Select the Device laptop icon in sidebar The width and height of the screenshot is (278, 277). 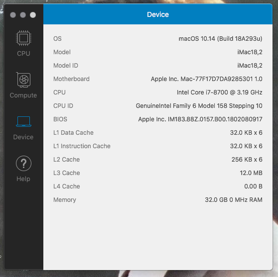coord(23,121)
